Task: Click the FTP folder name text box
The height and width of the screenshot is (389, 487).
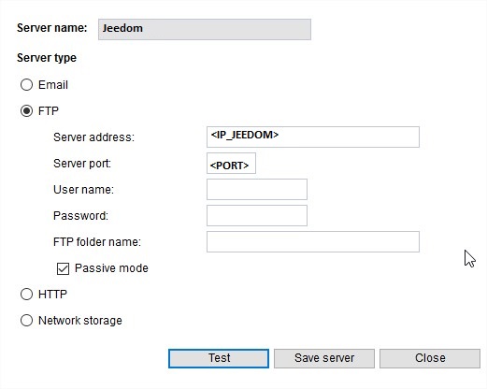Action: click(313, 241)
